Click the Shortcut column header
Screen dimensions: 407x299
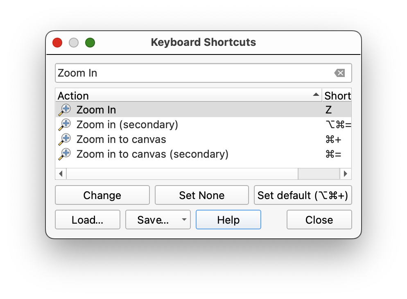337,95
